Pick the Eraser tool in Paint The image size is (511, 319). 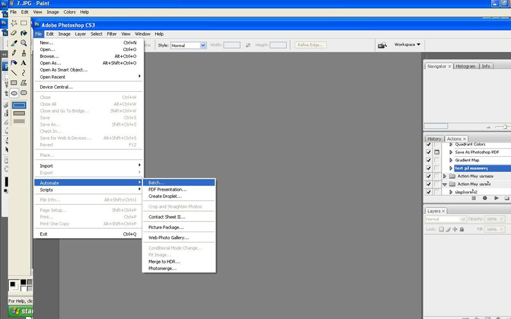coord(13,33)
